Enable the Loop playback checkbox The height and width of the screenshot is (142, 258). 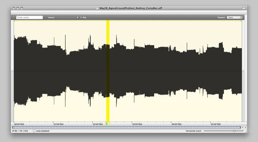34,131
